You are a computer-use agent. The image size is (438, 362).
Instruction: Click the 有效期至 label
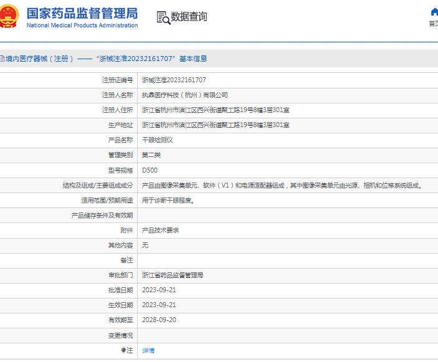pyautogui.click(x=120, y=320)
